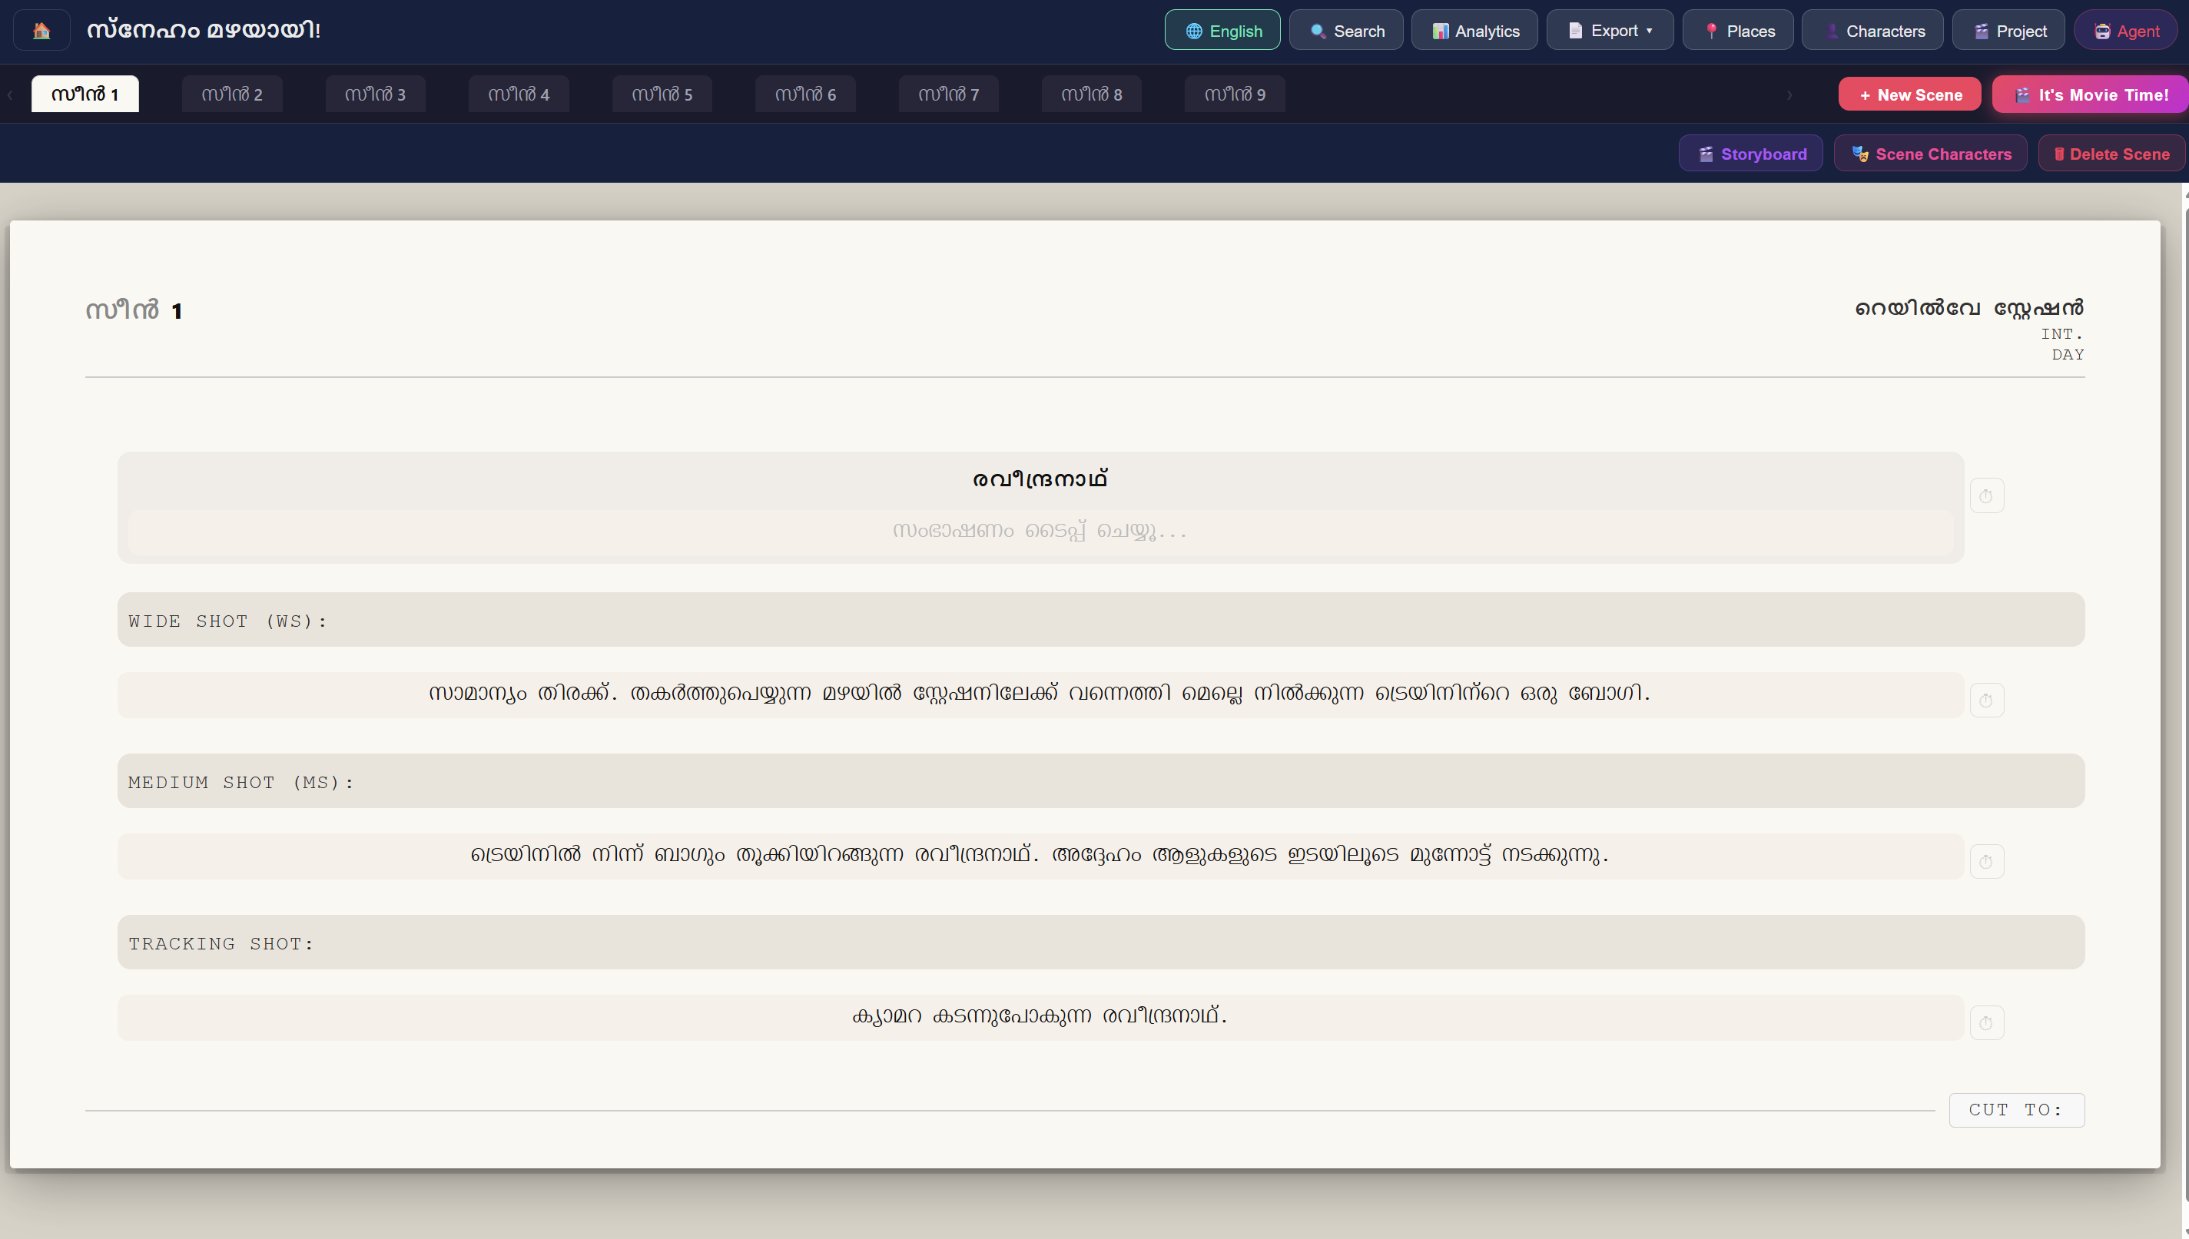Select the character name രവീന്ദ്രനാഥ്
The image size is (2189, 1239).
click(x=1040, y=479)
